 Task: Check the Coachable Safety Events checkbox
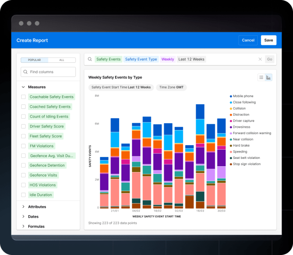pyautogui.click(x=23, y=97)
